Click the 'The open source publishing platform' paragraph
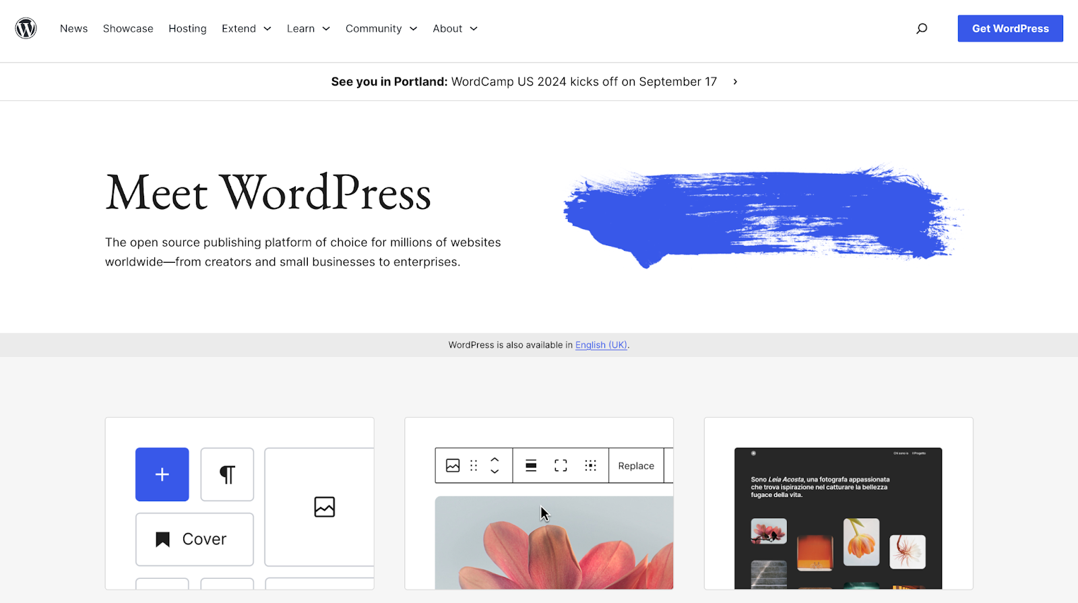 pos(303,252)
